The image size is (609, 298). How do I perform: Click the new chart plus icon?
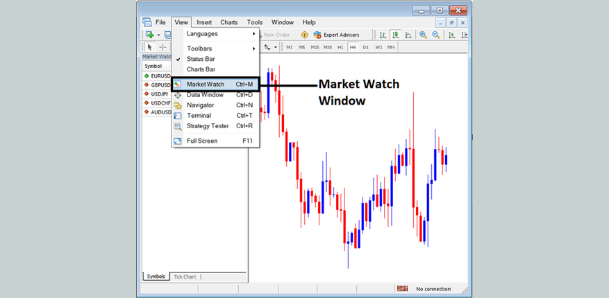pyautogui.click(x=149, y=35)
